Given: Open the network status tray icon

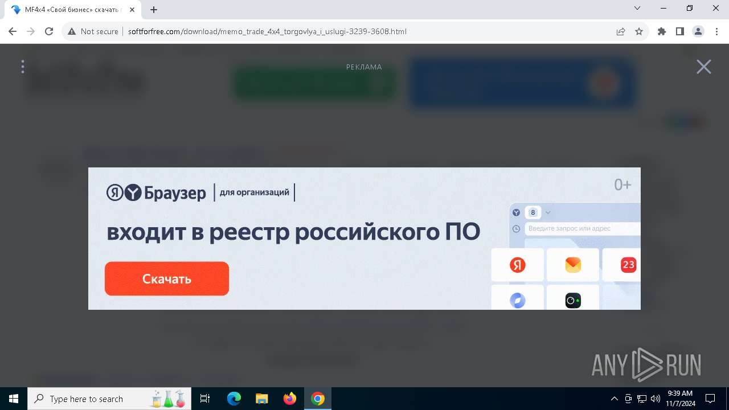Looking at the screenshot, I should pos(642,399).
